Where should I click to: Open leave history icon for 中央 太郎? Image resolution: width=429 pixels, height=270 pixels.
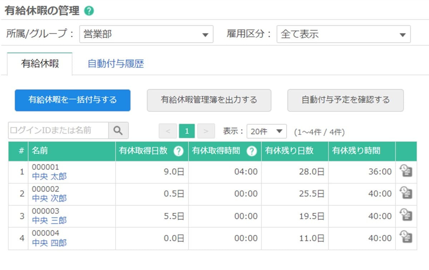406,172
